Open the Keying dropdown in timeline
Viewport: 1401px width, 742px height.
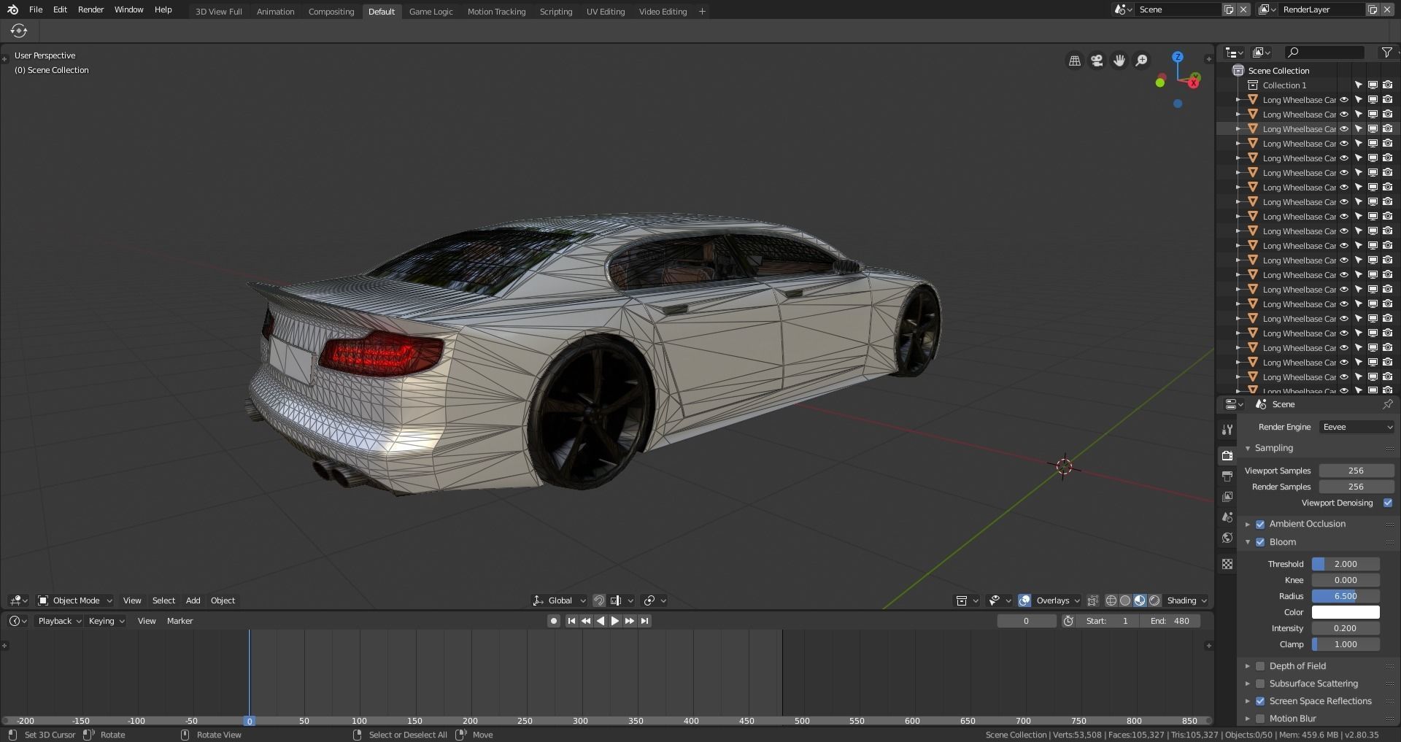tap(107, 621)
